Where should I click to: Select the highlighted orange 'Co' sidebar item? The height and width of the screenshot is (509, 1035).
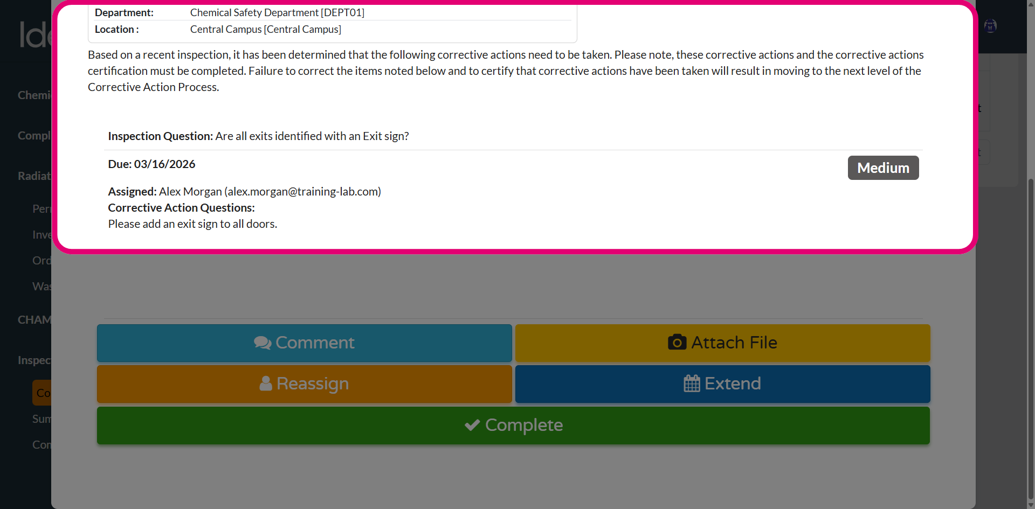tap(42, 393)
